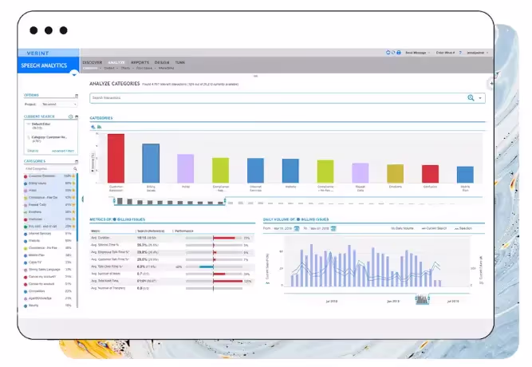Select the Hotel category row
This screenshot has width=532, height=367.
click(50, 191)
